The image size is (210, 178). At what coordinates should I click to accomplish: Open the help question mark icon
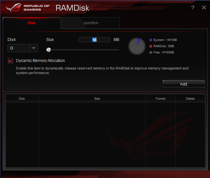(x=193, y=8)
